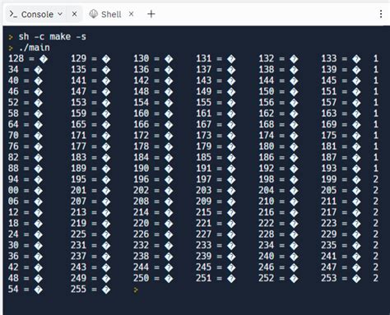The width and height of the screenshot is (390, 315).
Task: Click the '199 =' output entry
Action: [341, 179]
